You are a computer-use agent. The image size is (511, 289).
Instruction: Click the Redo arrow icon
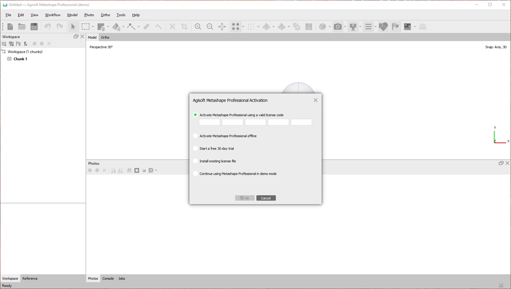[x=60, y=27]
